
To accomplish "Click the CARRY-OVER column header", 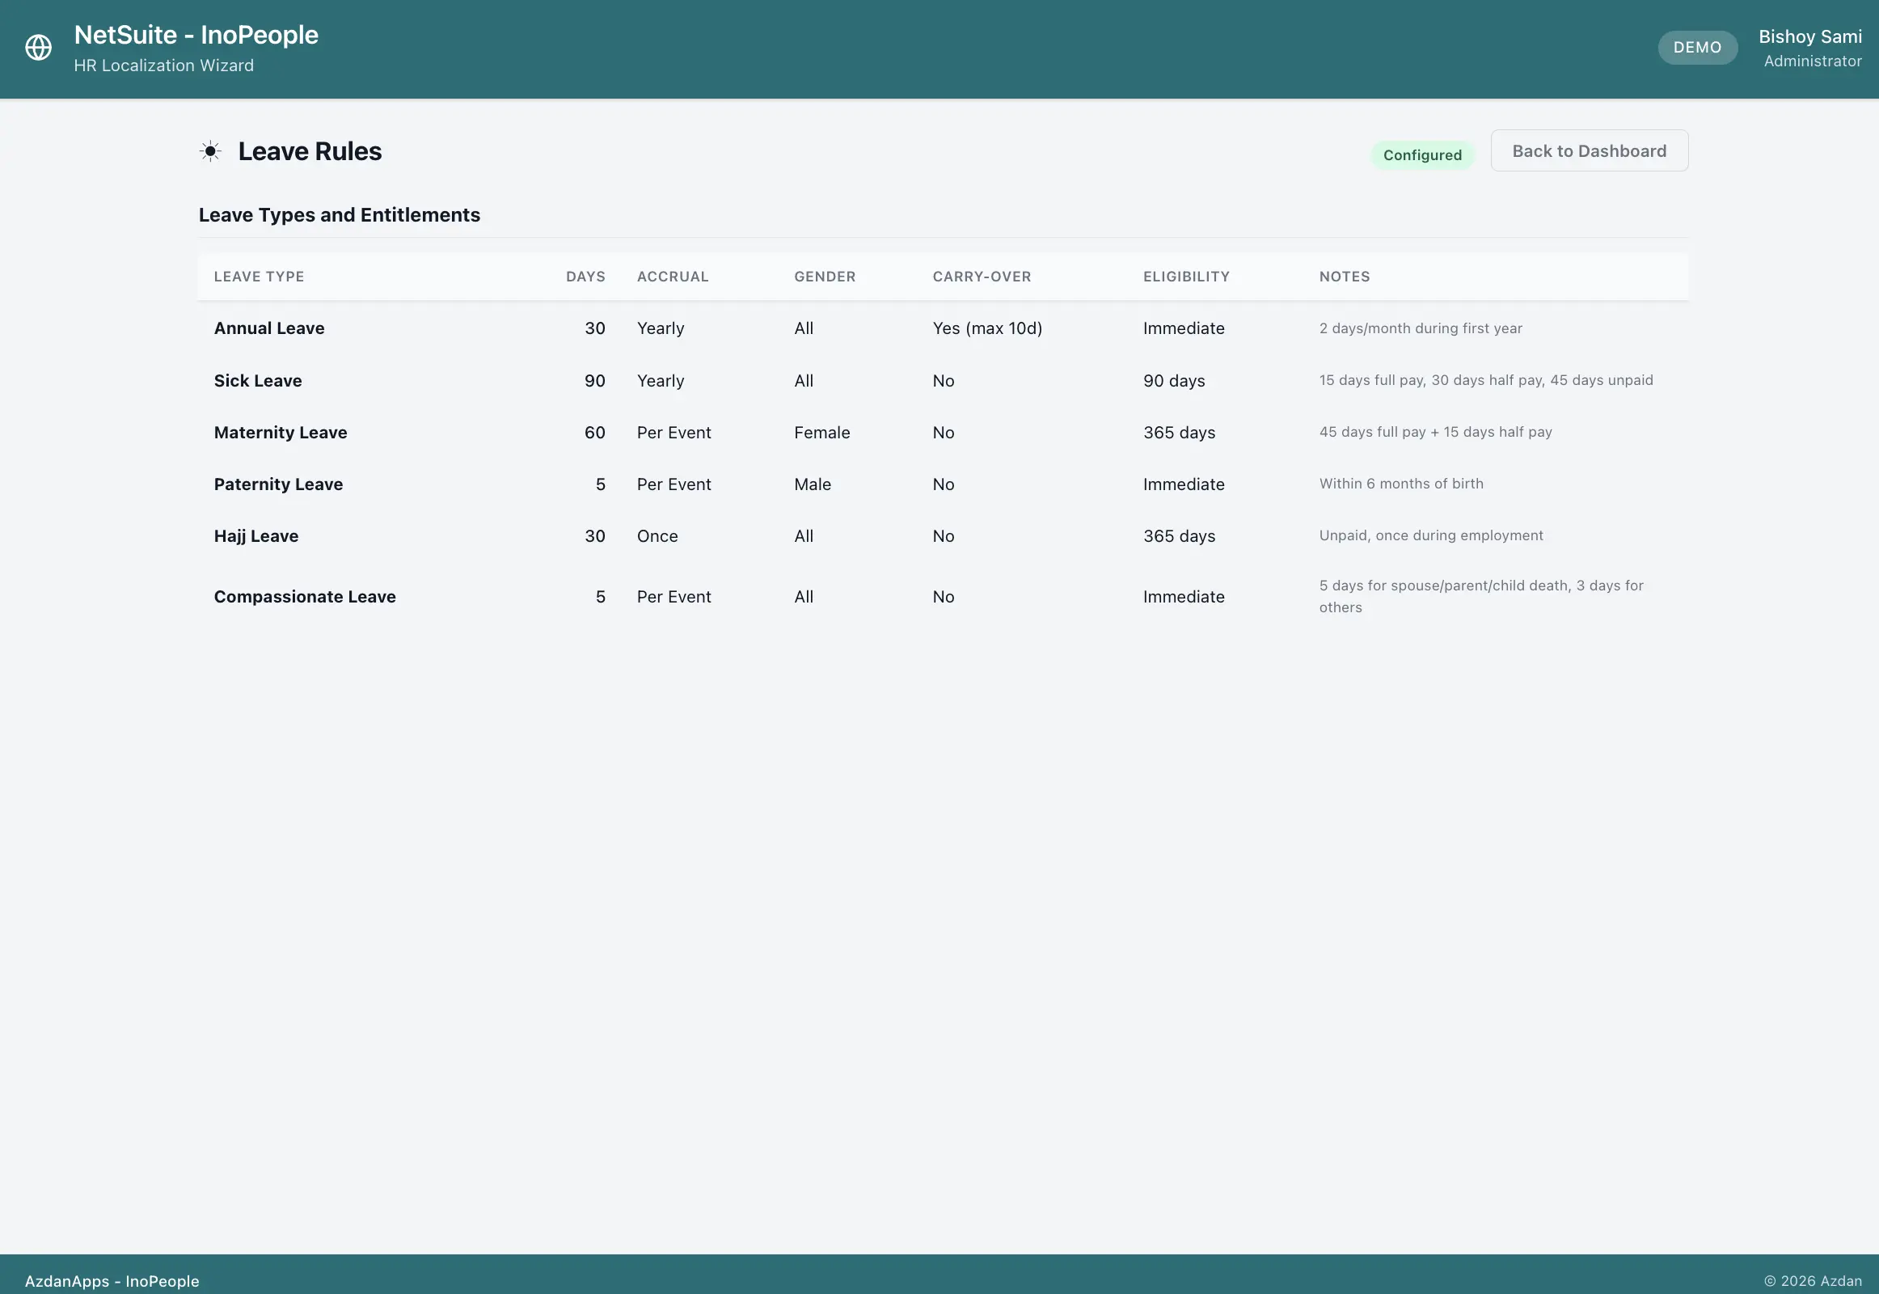I will pos(982,277).
